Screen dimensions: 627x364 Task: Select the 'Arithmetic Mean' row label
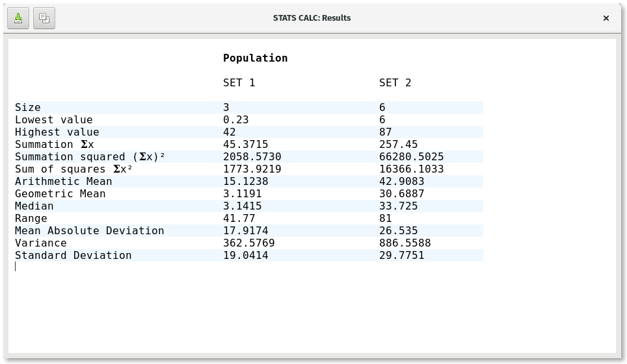click(63, 182)
